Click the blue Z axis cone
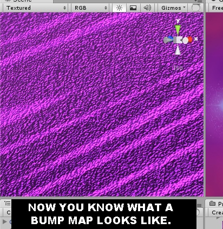This screenshot has height=229, width=223. pyautogui.click(x=170, y=38)
